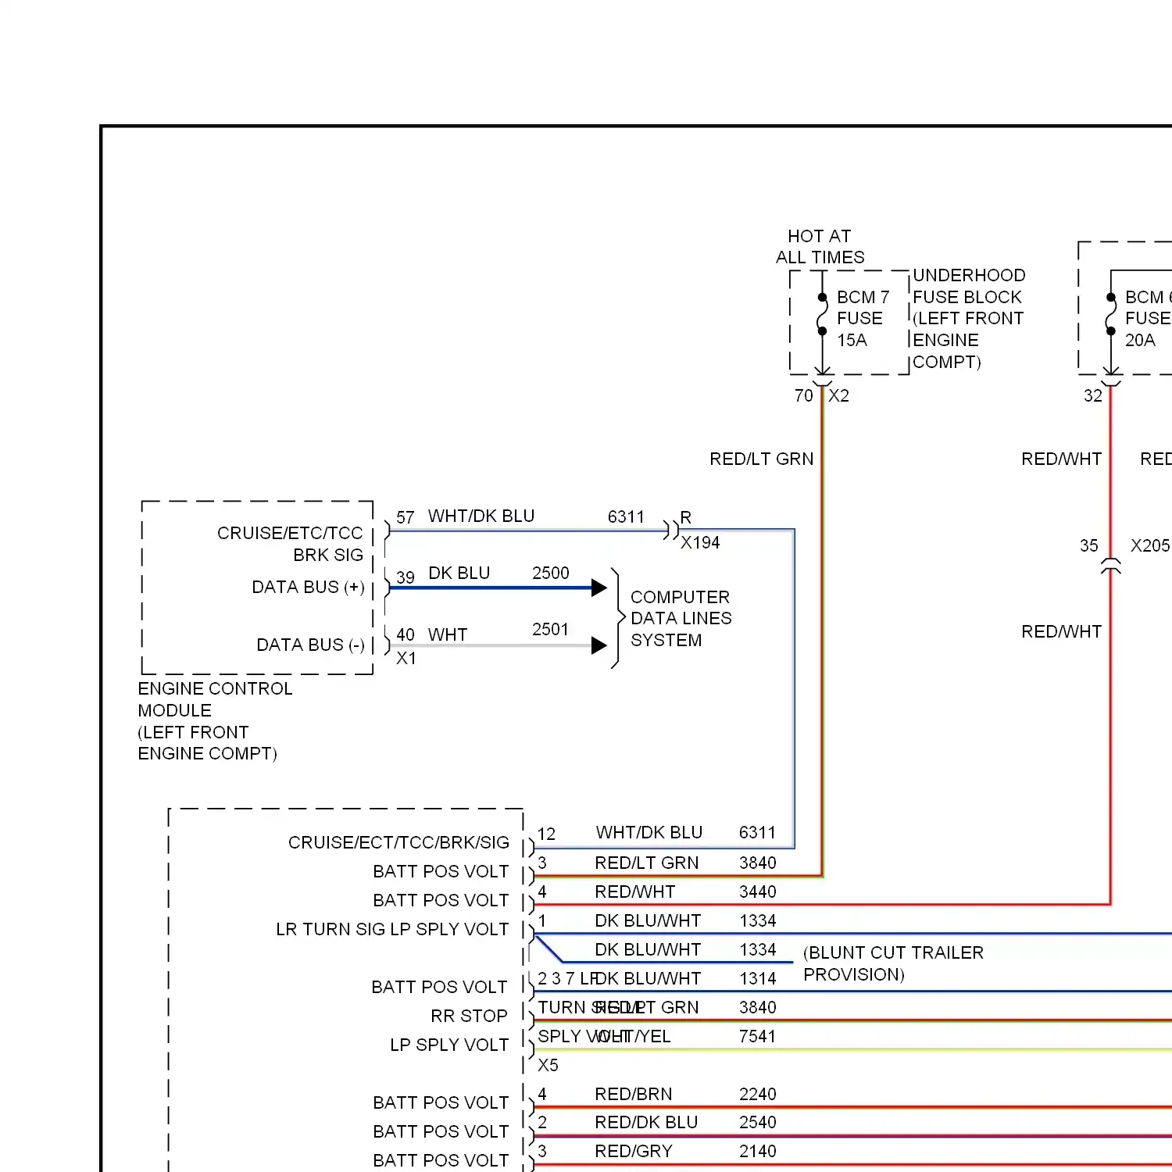Screen dimensions: 1172x1172
Task: Click circuit number 2540
Action: (757, 1122)
